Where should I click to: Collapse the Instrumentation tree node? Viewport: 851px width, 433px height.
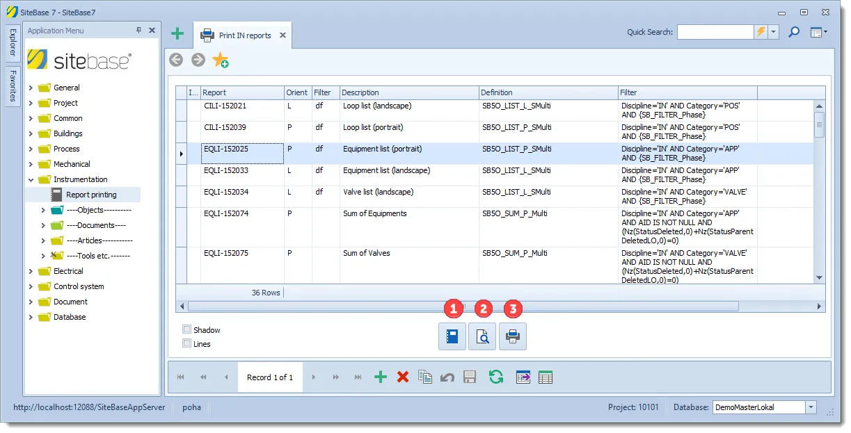pyautogui.click(x=31, y=179)
